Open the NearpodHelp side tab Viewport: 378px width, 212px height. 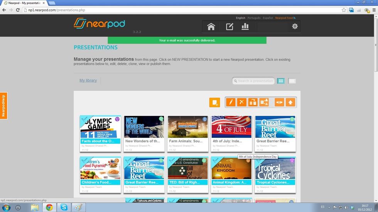3,106
